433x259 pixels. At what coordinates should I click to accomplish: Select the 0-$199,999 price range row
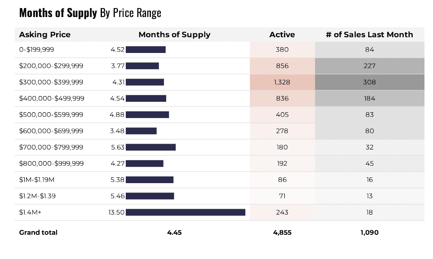[x=36, y=50]
